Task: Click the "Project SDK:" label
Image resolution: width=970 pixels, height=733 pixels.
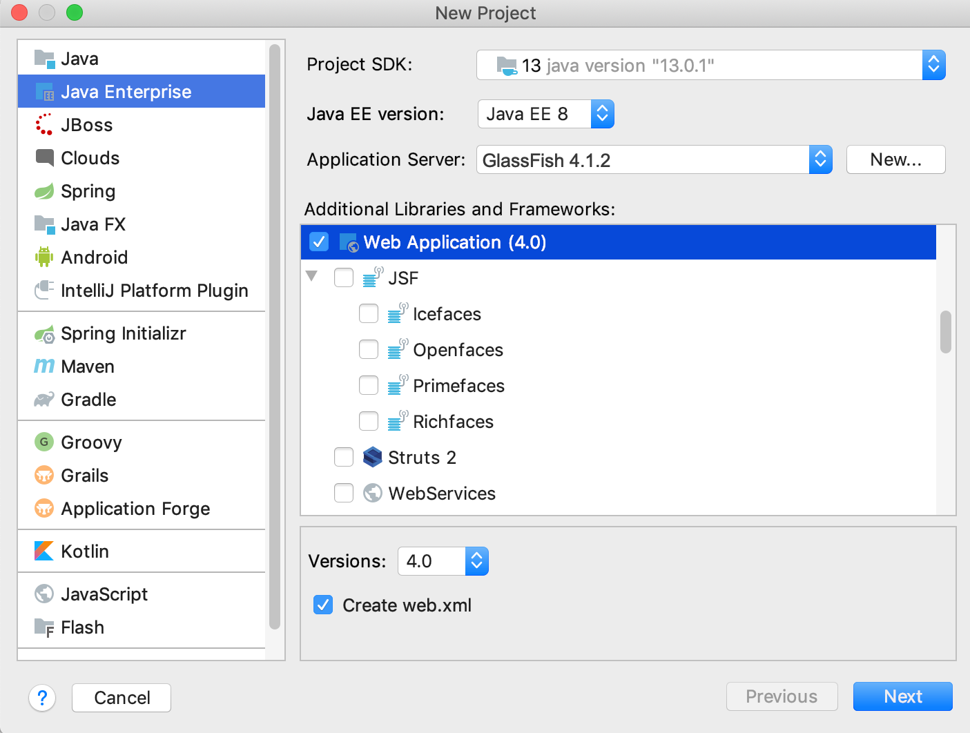Action: [x=360, y=64]
